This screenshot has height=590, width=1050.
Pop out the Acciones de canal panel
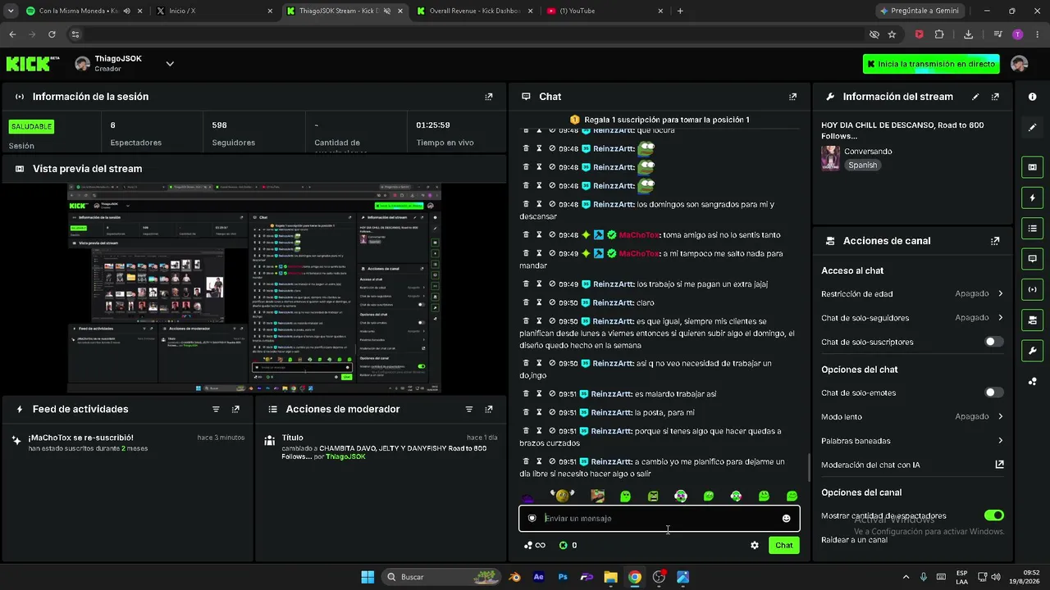pyautogui.click(x=995, y=241)
